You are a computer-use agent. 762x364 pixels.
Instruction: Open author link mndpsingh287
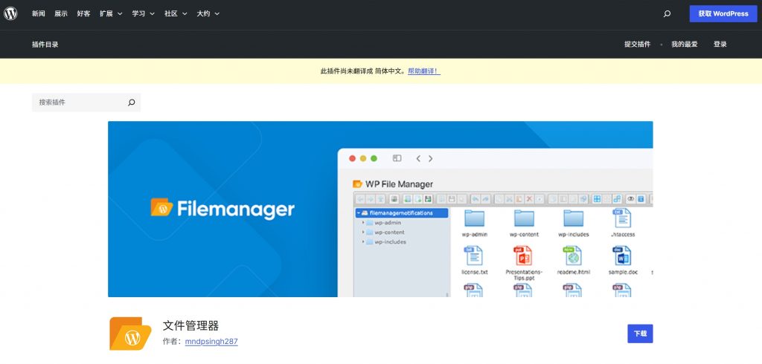(x=211, y=341)
